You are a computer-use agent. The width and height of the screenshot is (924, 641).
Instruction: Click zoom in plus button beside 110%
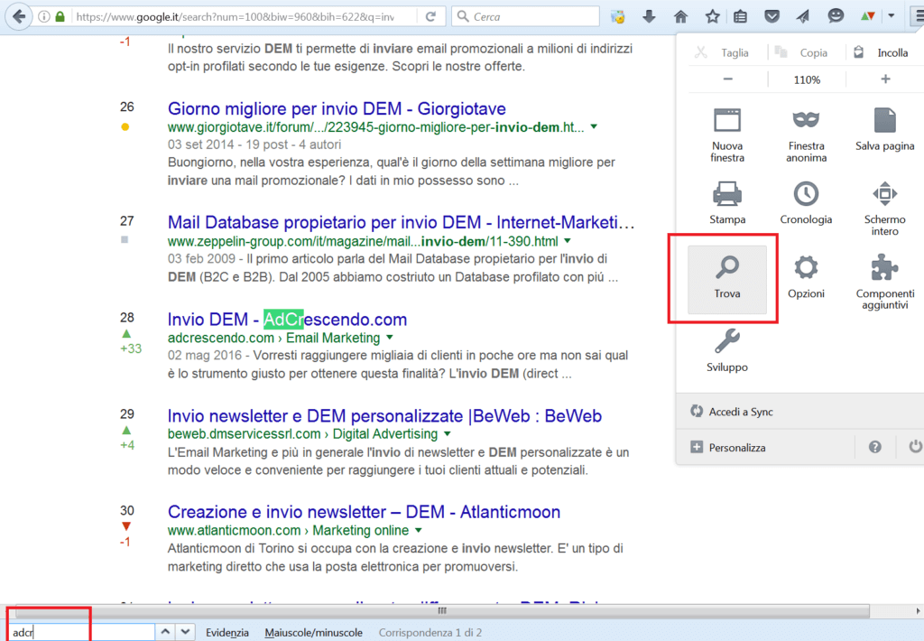point(884,79)
